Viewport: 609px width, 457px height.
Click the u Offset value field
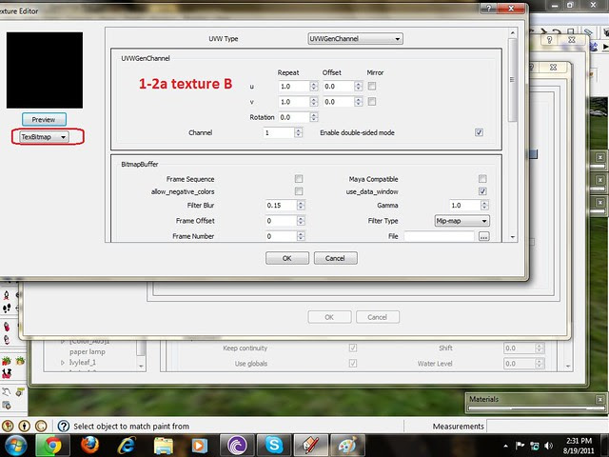[x=339, y=87]
